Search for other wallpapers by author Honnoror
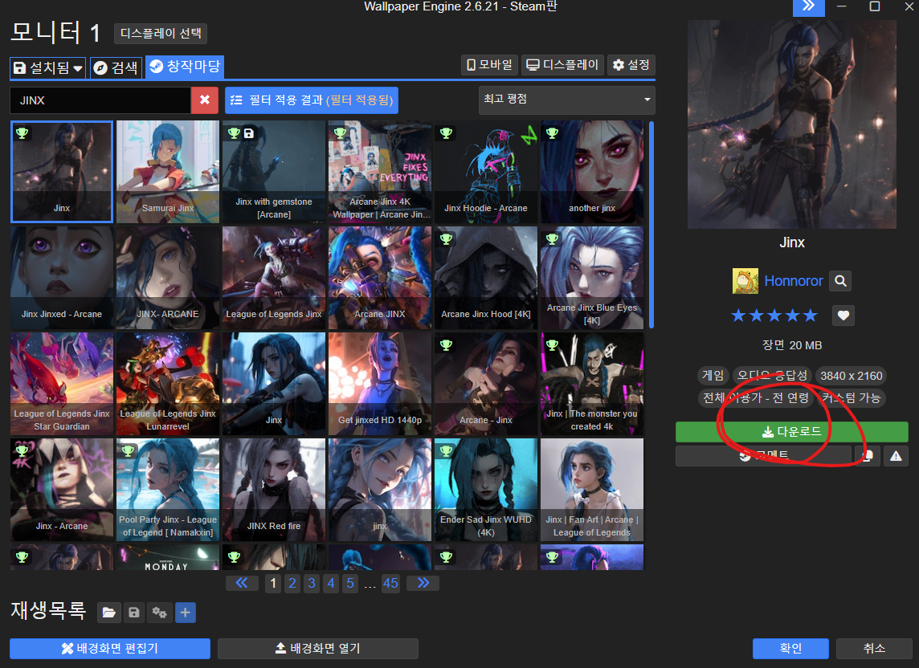919x668 pixels. tap(840, 281)
